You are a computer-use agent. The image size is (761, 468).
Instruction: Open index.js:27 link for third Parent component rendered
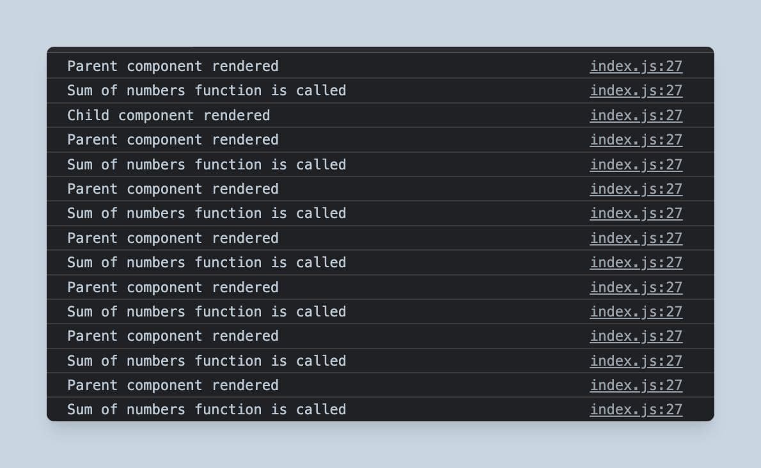pyautogui.click(x=636, y=189)
